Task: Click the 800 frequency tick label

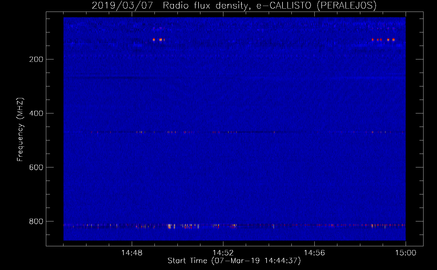Action: click(36, 221)
